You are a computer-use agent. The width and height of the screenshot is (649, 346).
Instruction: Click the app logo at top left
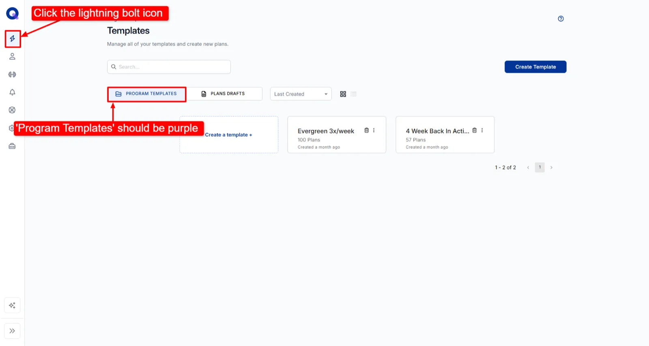13,13
